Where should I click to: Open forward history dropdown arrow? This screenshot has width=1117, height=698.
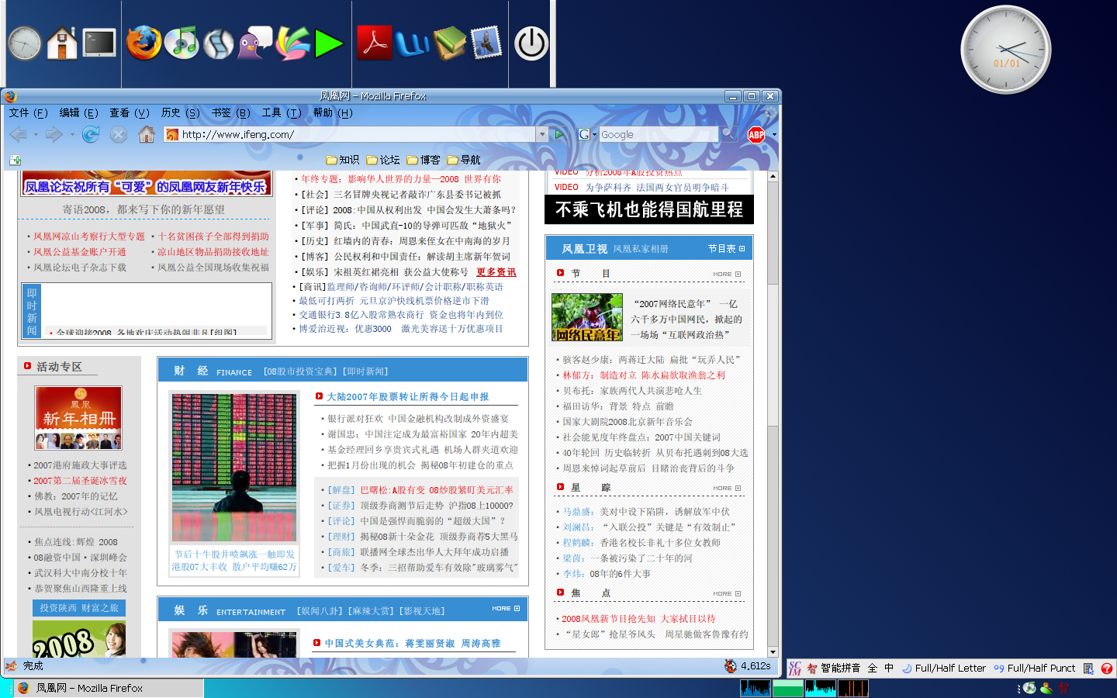[72, 135]
